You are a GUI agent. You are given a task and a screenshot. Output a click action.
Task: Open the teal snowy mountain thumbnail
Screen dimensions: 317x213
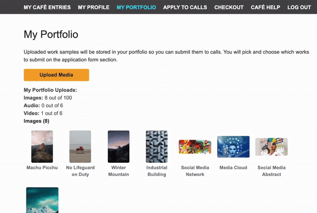point(42,200)
